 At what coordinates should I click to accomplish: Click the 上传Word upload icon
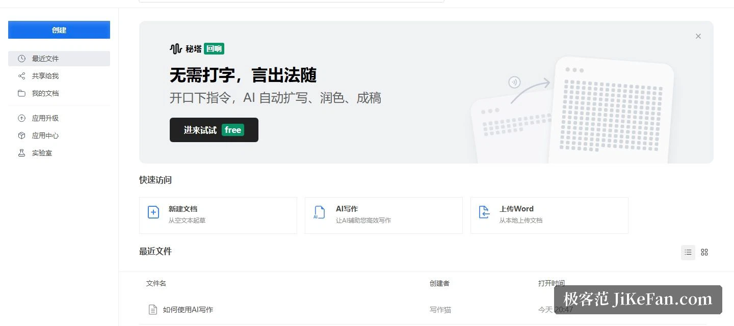click(485, 212)
